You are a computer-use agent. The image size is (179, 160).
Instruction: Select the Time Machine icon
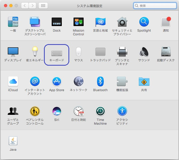(x=100, y=111)
